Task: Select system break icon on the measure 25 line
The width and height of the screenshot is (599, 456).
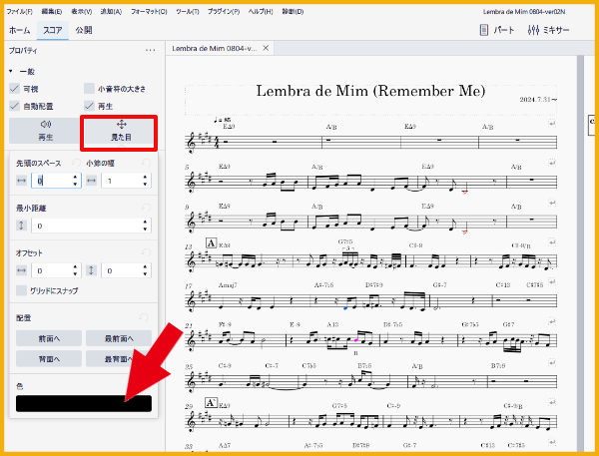Action: [552, 361]
